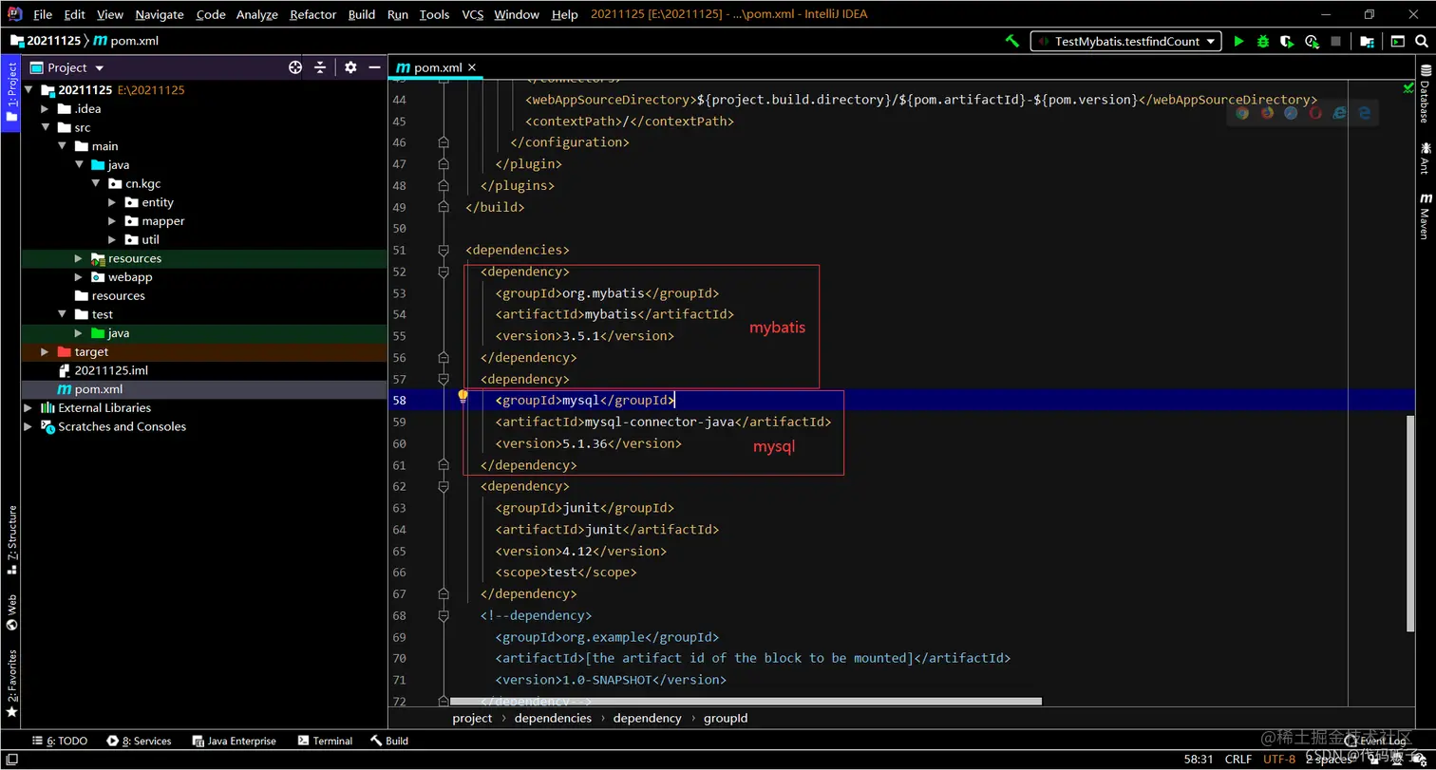The width and height of the screenshot is (1436, 770).
Task: Click the green inspection checkmark in editor corner
Action: point(1408,87)
